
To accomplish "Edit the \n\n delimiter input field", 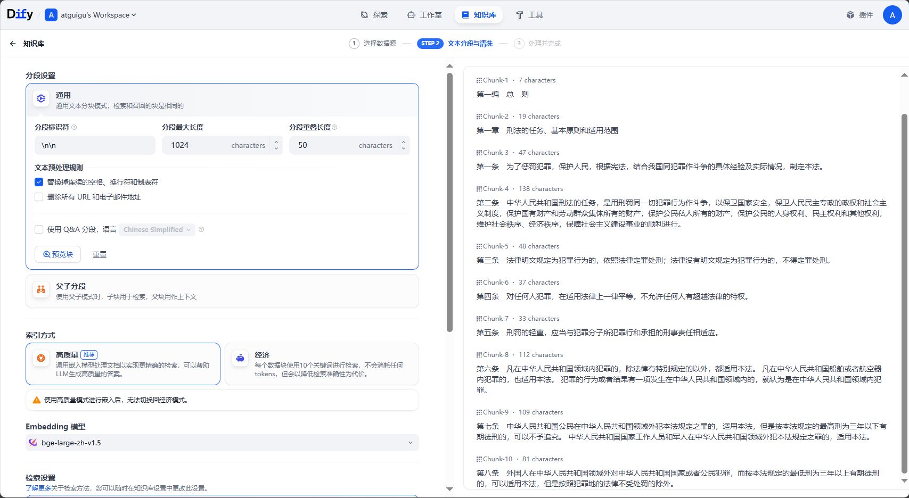I will pos(95,145).
